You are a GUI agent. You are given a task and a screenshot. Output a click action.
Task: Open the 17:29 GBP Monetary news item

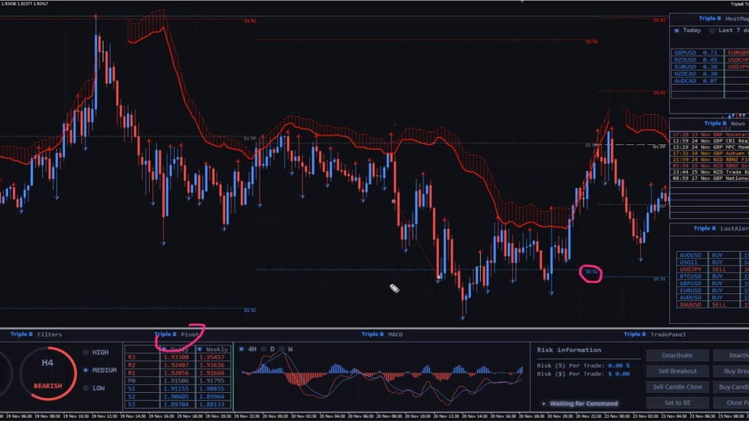(709, 135)
